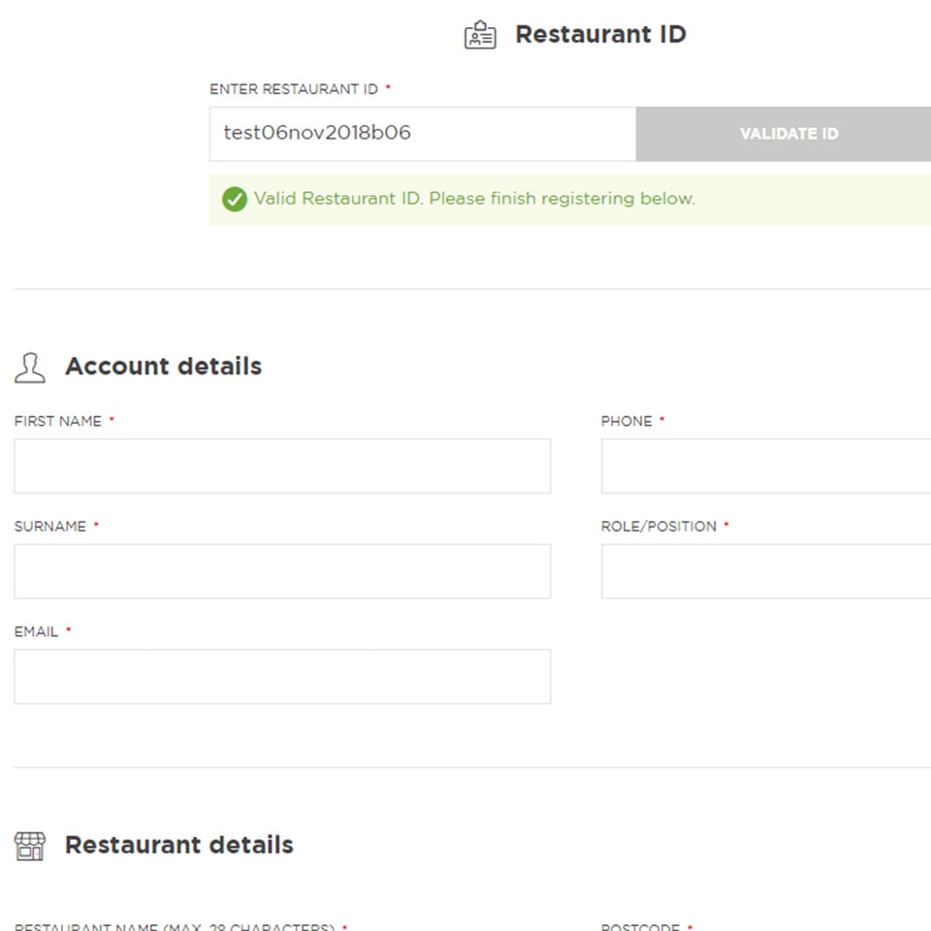
Task: Click the Phone field label
Action: 626,421
